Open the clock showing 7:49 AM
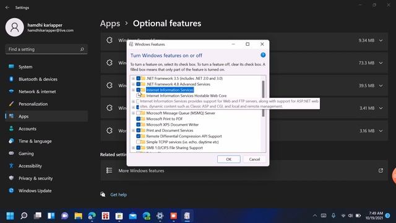Screen dimensions: 396x223 [374, 216]
